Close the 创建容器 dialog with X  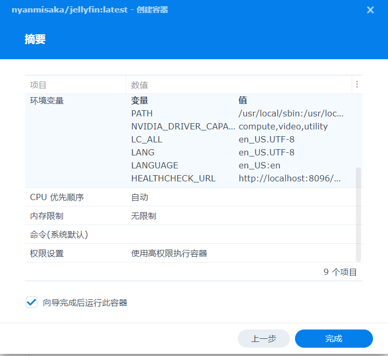370,10
